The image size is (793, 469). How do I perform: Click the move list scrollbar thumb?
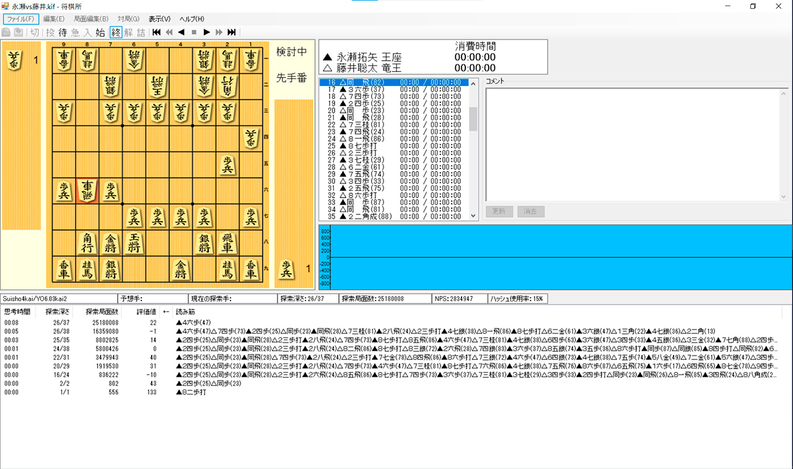[x=473, y=119]
